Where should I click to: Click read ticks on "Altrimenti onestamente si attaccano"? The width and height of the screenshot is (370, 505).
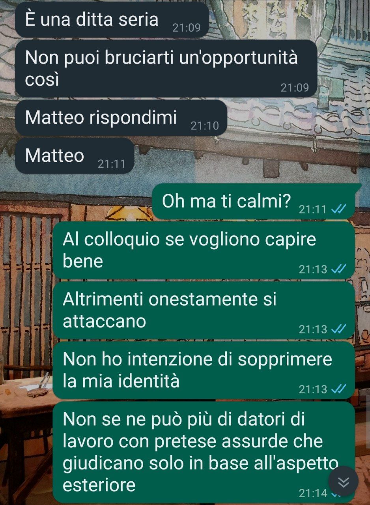pyautogui.click(x=338, y=329)
